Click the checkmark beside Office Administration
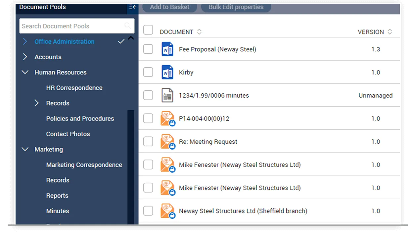 (x=121, y=41)
